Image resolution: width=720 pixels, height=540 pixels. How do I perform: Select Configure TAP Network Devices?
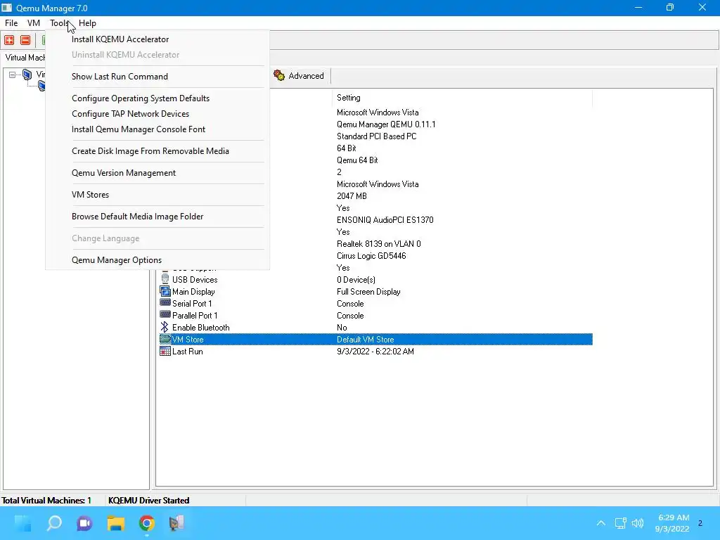point(157,113)
